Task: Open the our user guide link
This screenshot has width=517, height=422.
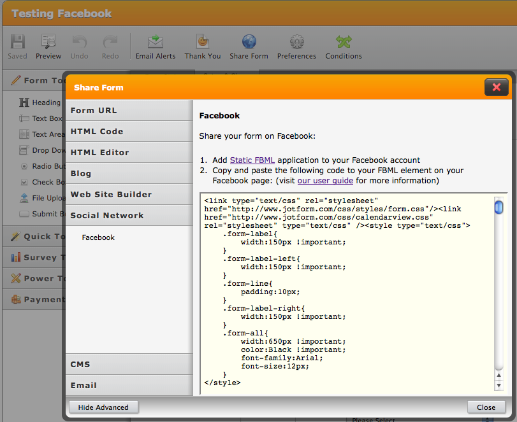Action: coord(325,181)
